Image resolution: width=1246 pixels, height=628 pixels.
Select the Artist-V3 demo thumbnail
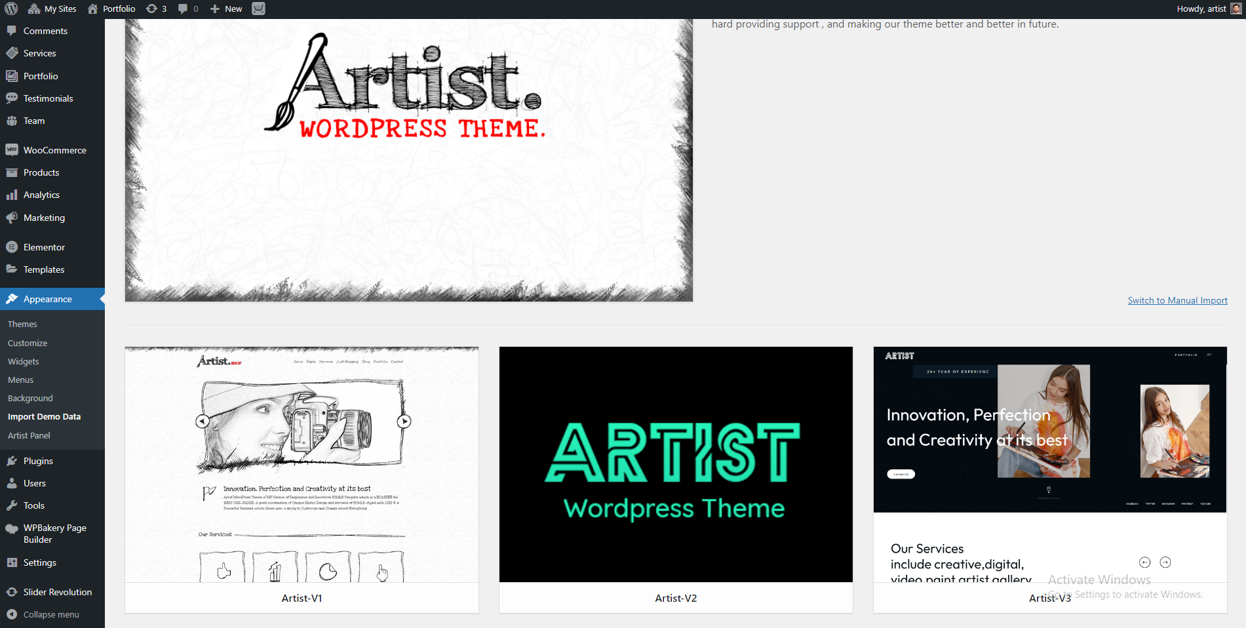point(1050,464)
